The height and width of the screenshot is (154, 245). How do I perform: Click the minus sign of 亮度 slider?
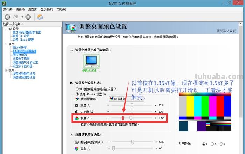coord(108,105)
